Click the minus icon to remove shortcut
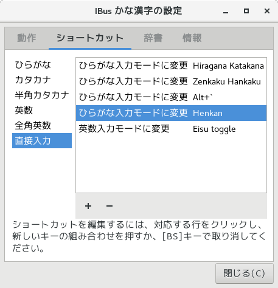The height and width of the screenshot is (288, 278). (x=109, y=206)
